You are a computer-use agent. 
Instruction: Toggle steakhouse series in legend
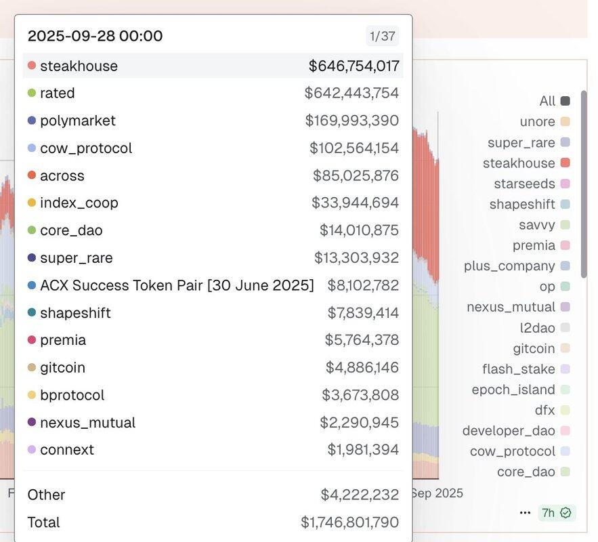[526, 163]
